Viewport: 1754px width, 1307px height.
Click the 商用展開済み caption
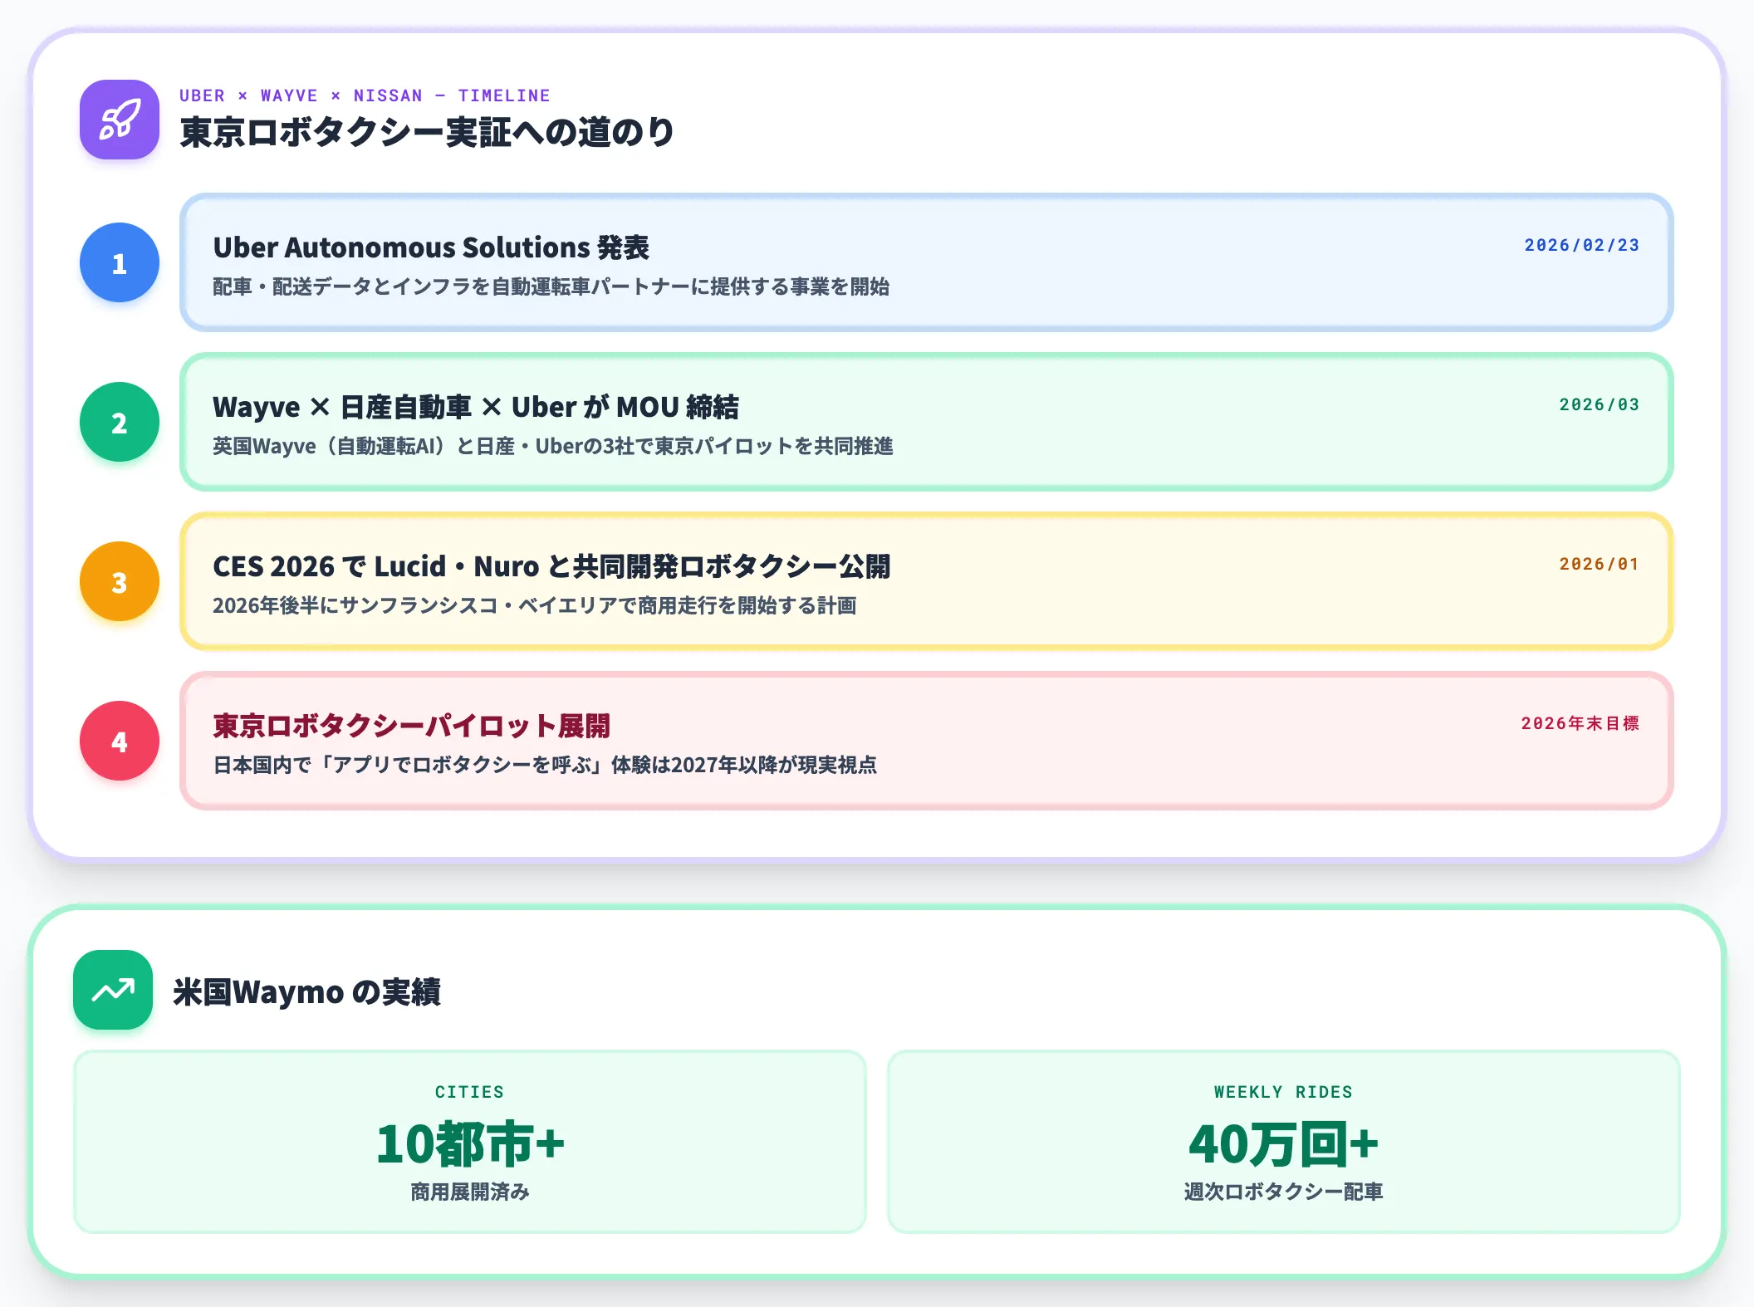point(470,1192)
